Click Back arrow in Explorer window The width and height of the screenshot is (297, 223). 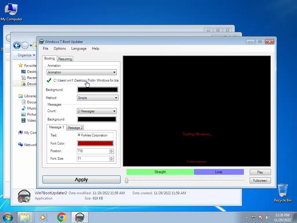[x=17, y=45]
